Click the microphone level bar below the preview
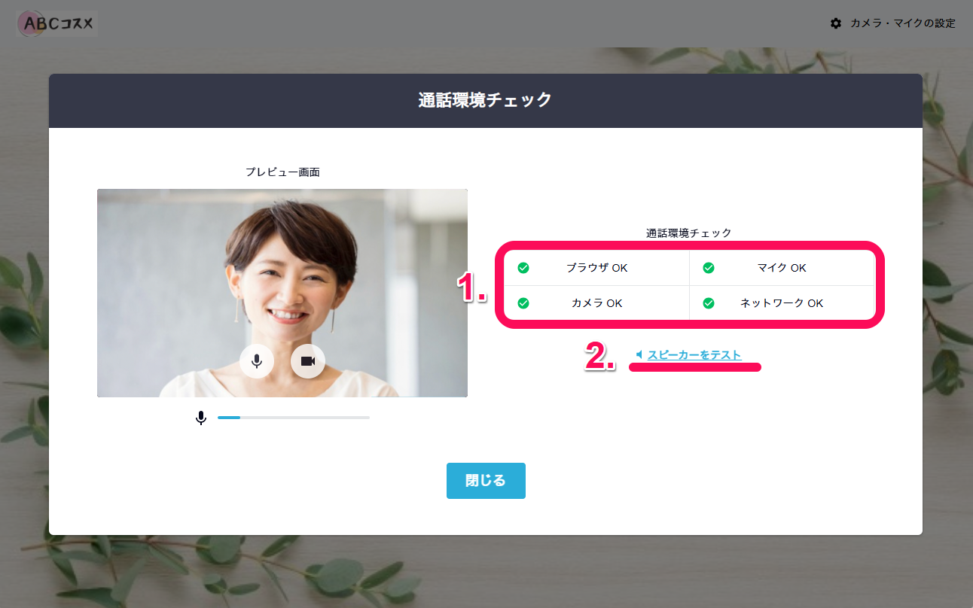The image size is (973, 608). point(294,417)
